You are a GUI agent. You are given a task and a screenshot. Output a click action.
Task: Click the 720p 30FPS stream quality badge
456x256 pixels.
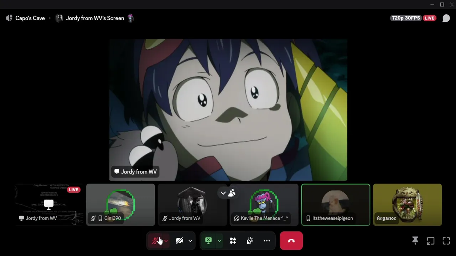point(406,18)
